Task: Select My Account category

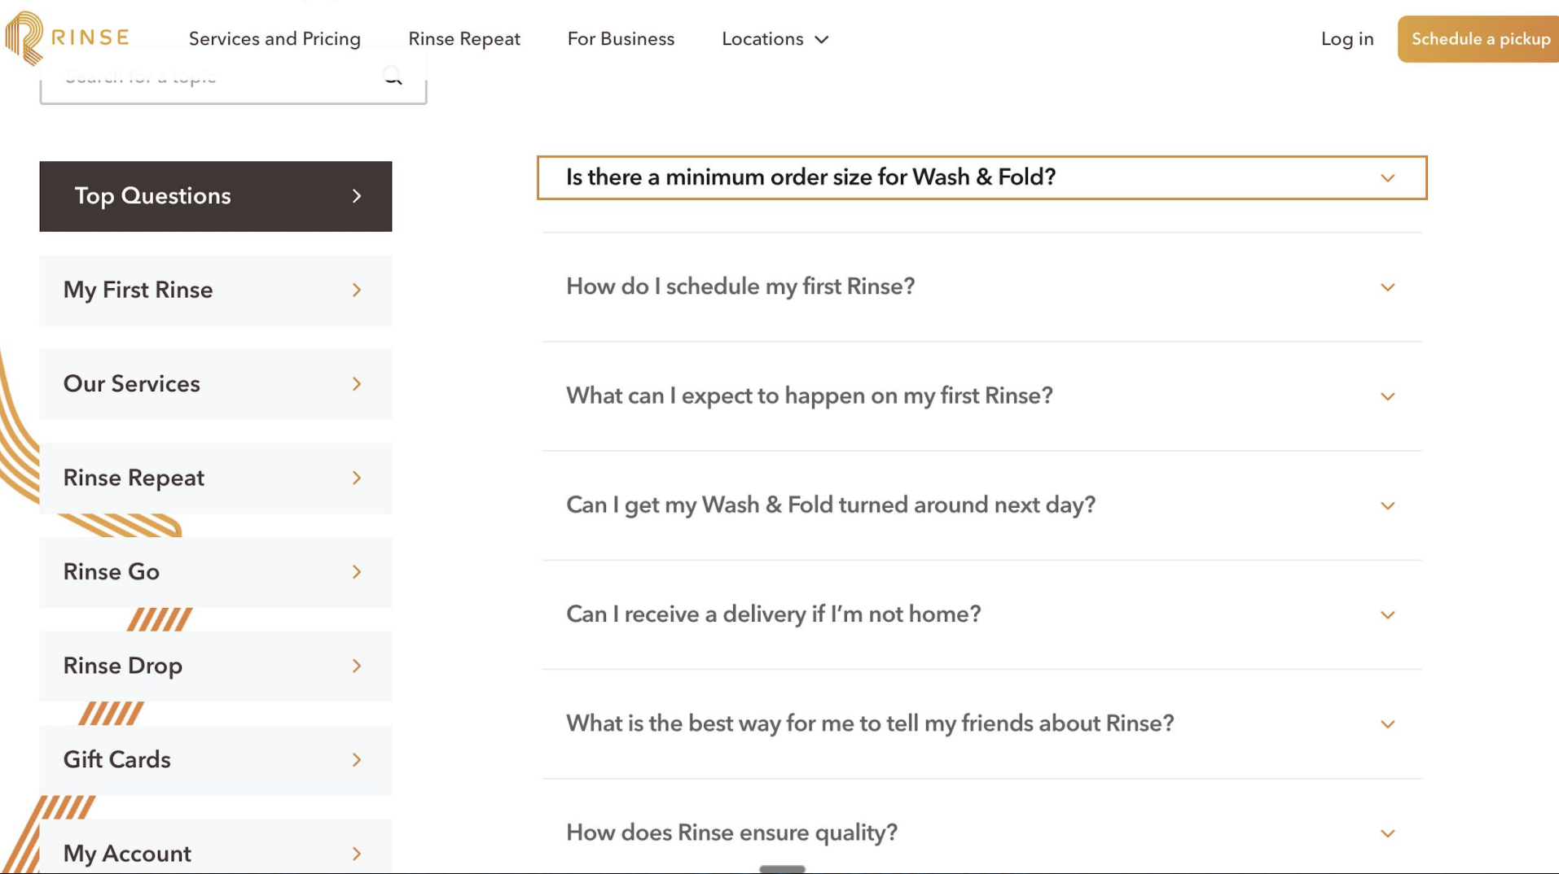Action: pyautogui.click(x=216, y=847)
